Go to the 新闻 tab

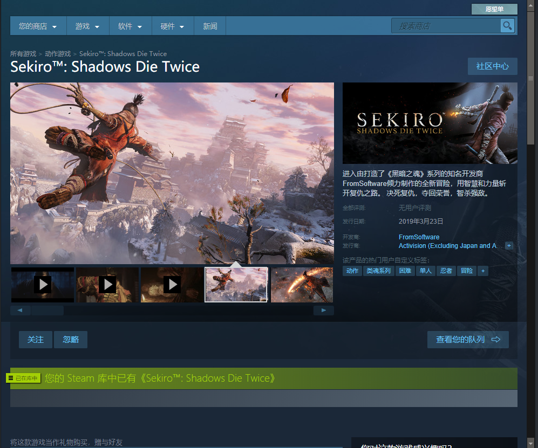(x=210, y=26)
